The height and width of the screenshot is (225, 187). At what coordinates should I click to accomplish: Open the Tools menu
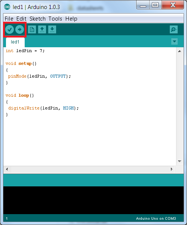click(x=55, y=19)
